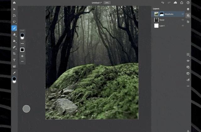Go to the Home screen icon

click(x=14, y=3)
